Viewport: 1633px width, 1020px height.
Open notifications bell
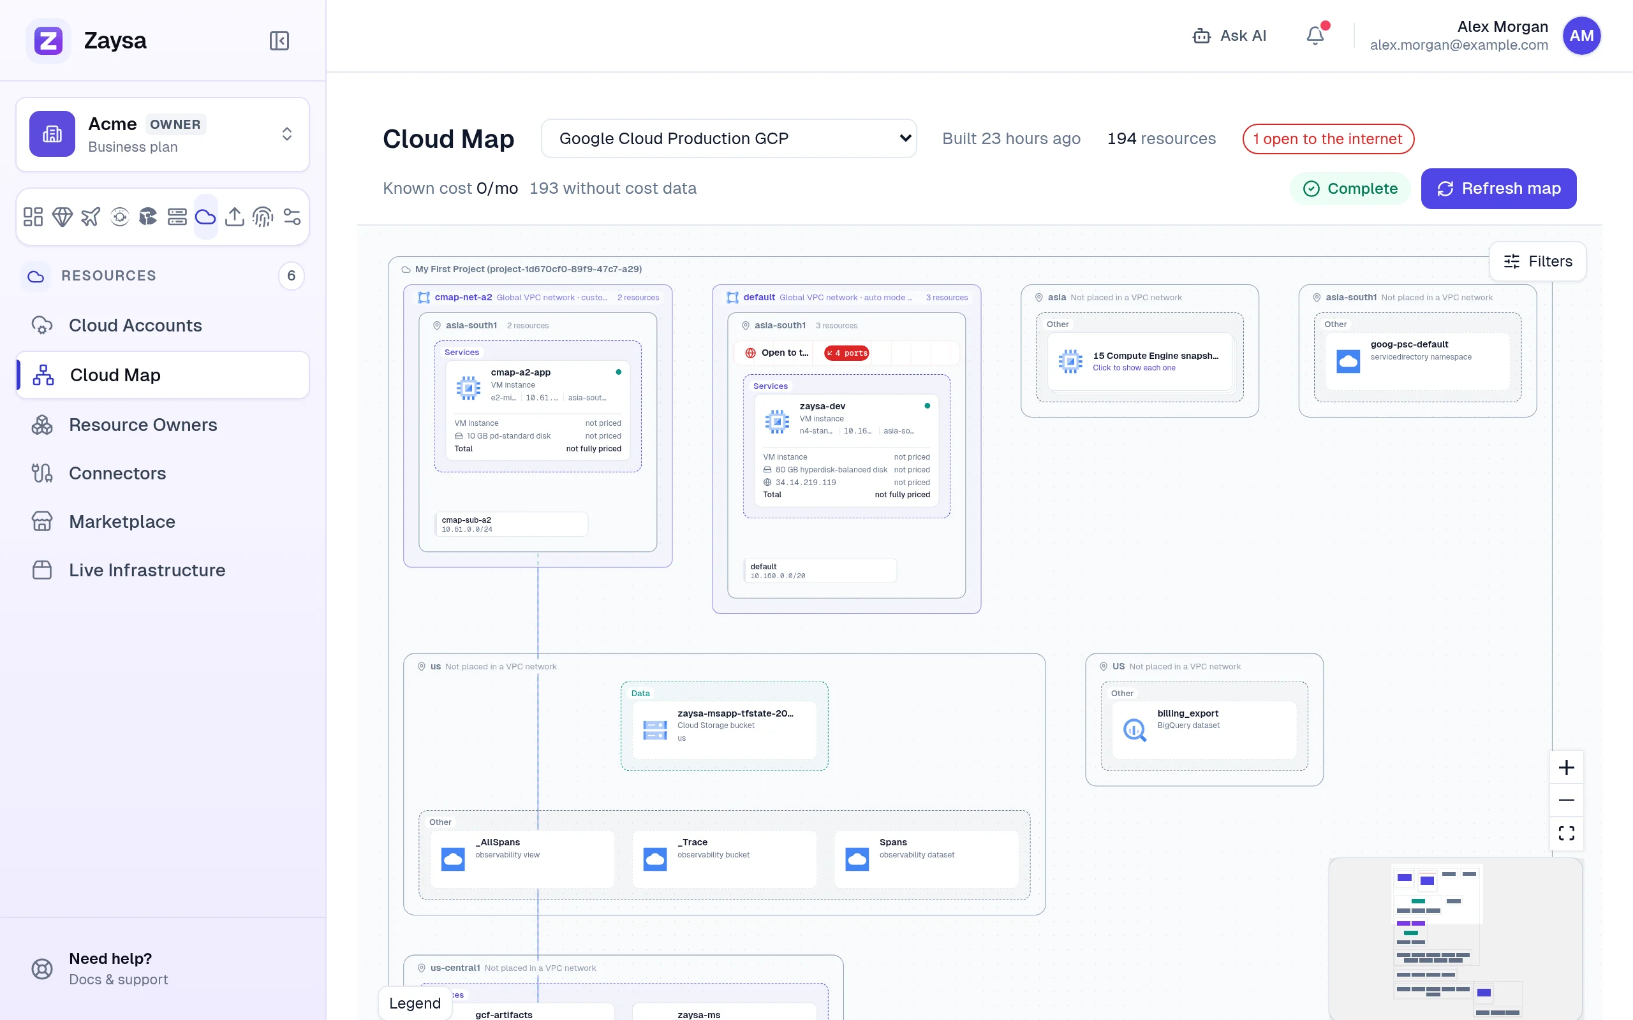(1315, 35)
